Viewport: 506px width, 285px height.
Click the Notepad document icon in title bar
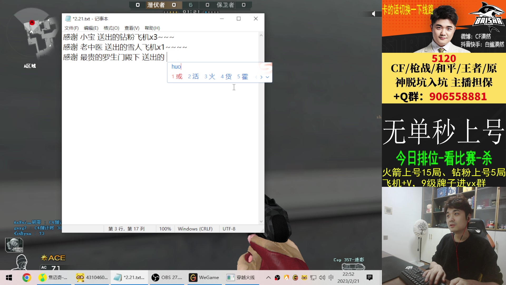[x=68, y=18]
